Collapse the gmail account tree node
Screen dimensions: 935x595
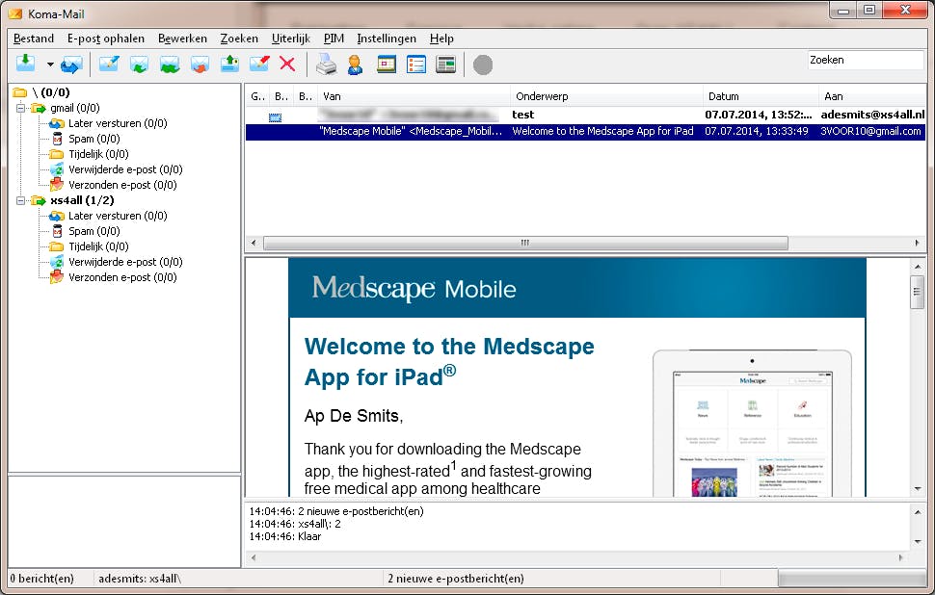pos(21,109)
